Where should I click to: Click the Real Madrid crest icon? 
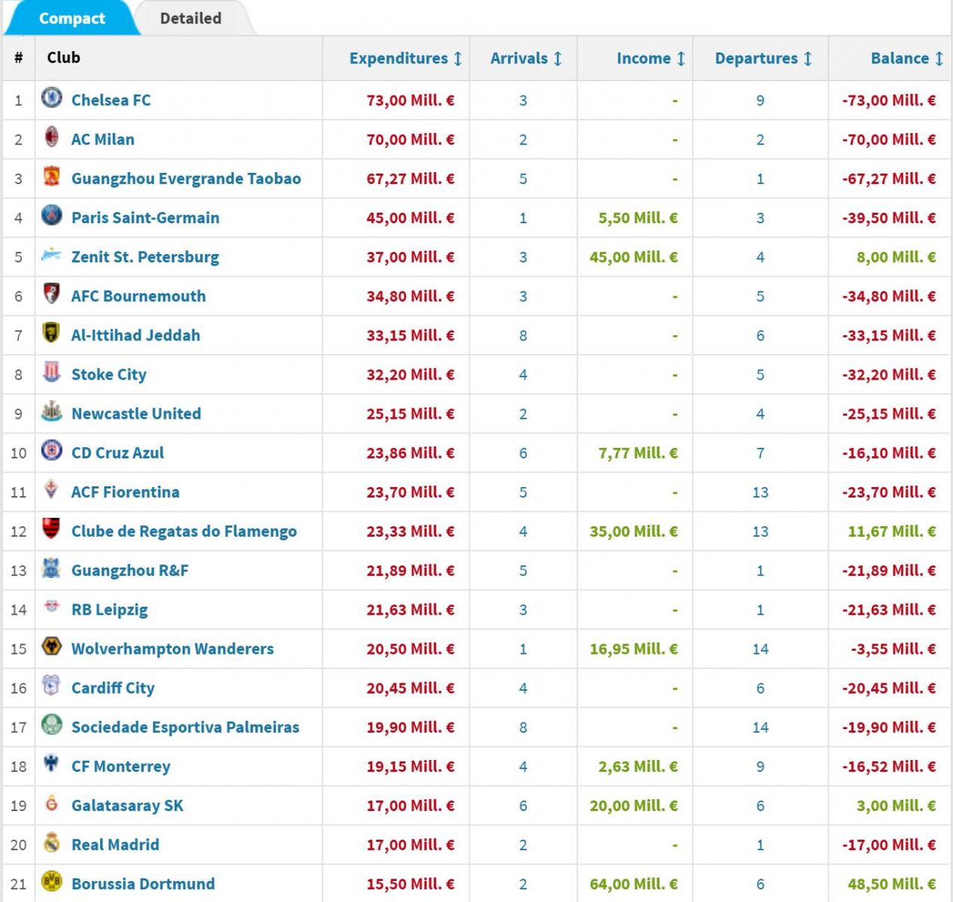point(51,843)
